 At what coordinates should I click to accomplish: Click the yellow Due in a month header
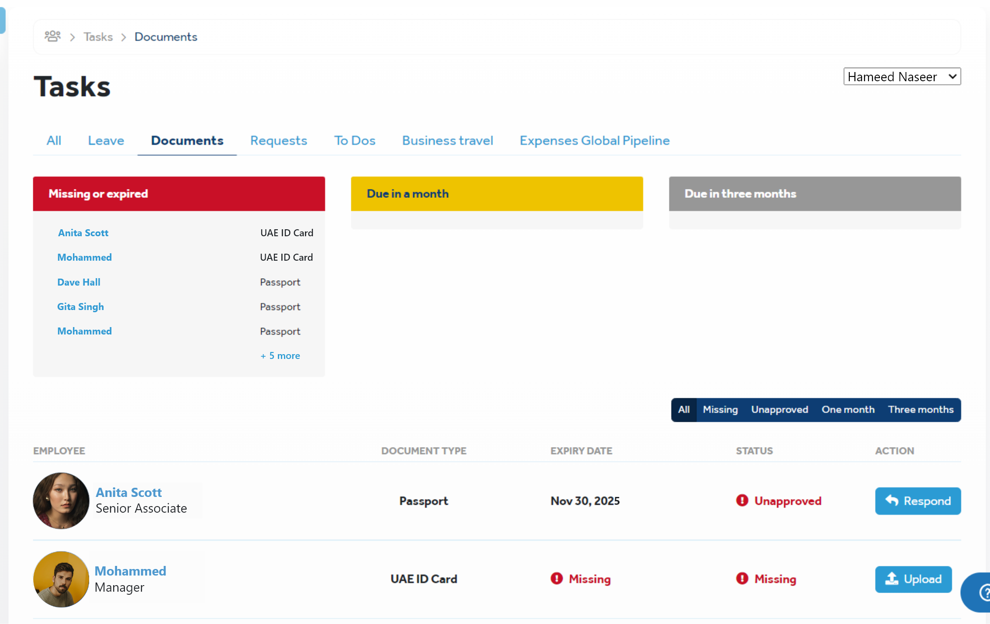pyautogui.click(x=497, y=193)
